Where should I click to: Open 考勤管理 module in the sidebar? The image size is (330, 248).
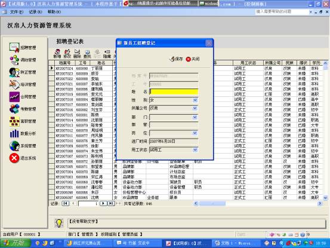point(23,109)
